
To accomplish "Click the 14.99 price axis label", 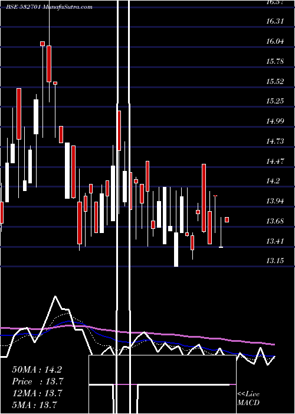I will pos(275,121).
